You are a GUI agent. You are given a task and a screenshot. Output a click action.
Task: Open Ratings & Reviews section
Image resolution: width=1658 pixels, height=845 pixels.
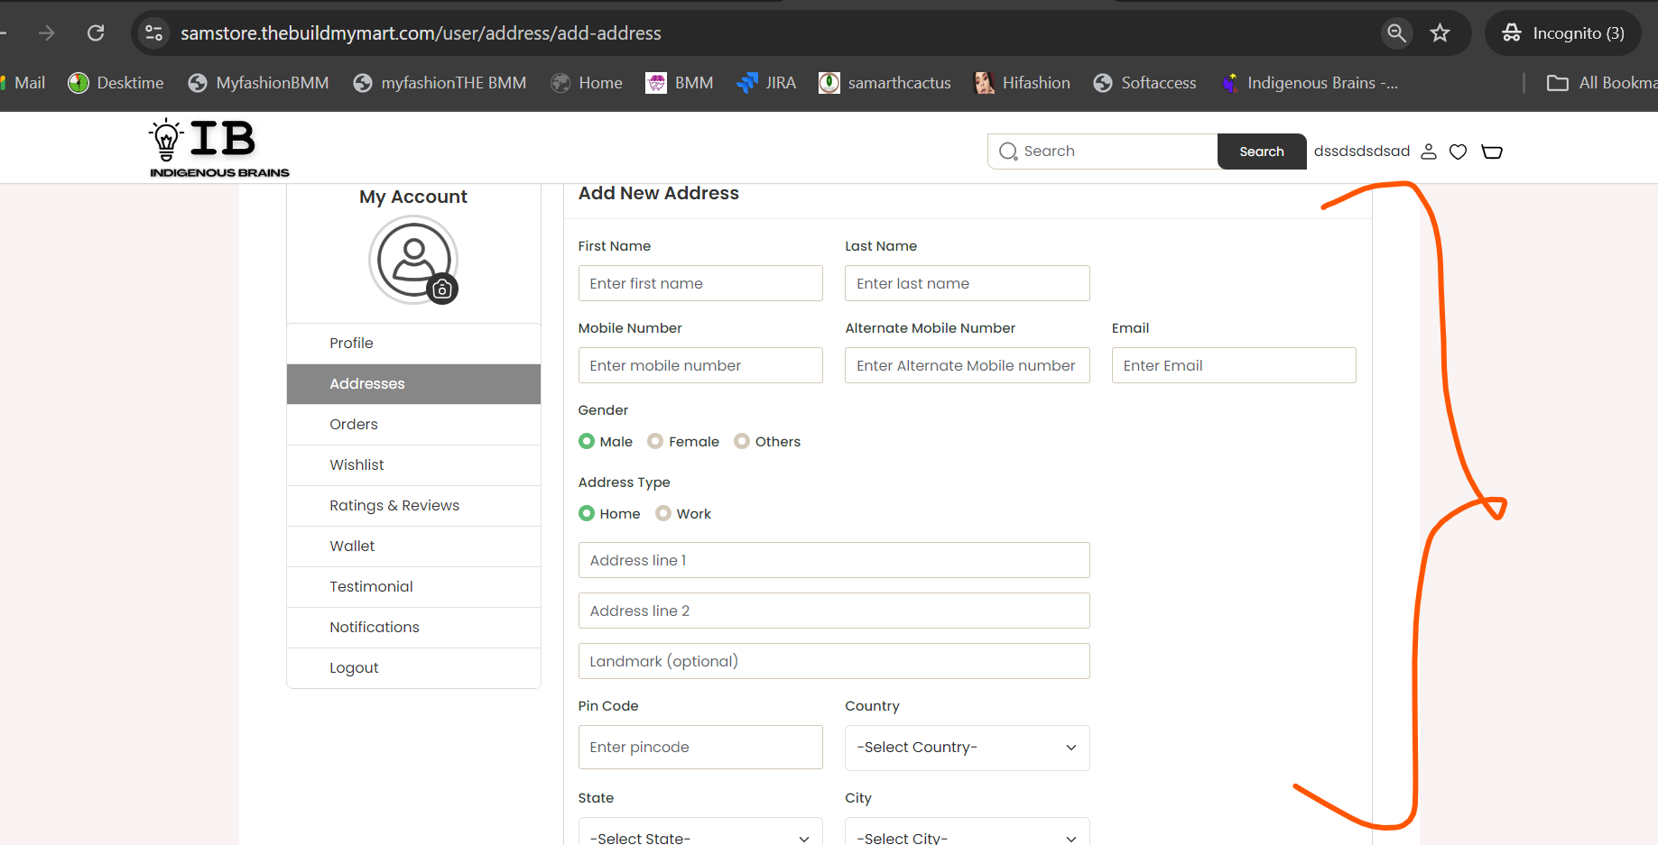point(413,506)
